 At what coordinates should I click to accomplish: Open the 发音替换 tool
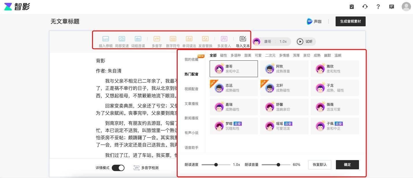coord(205,42)
